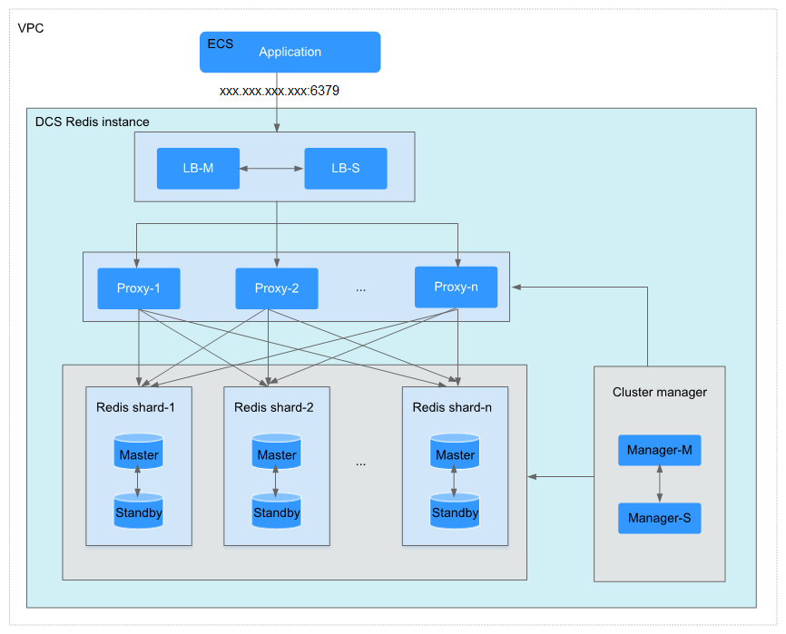Select the Master cylinder in Redis shard-2
Viewport: 786px width, 634px height.
[x=276, y=454]
